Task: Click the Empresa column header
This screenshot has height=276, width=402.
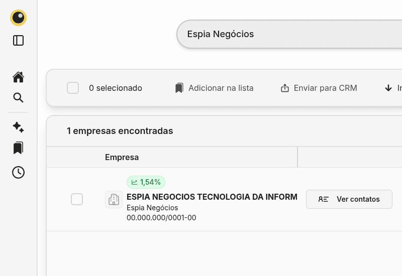Action: click(122, 158)
